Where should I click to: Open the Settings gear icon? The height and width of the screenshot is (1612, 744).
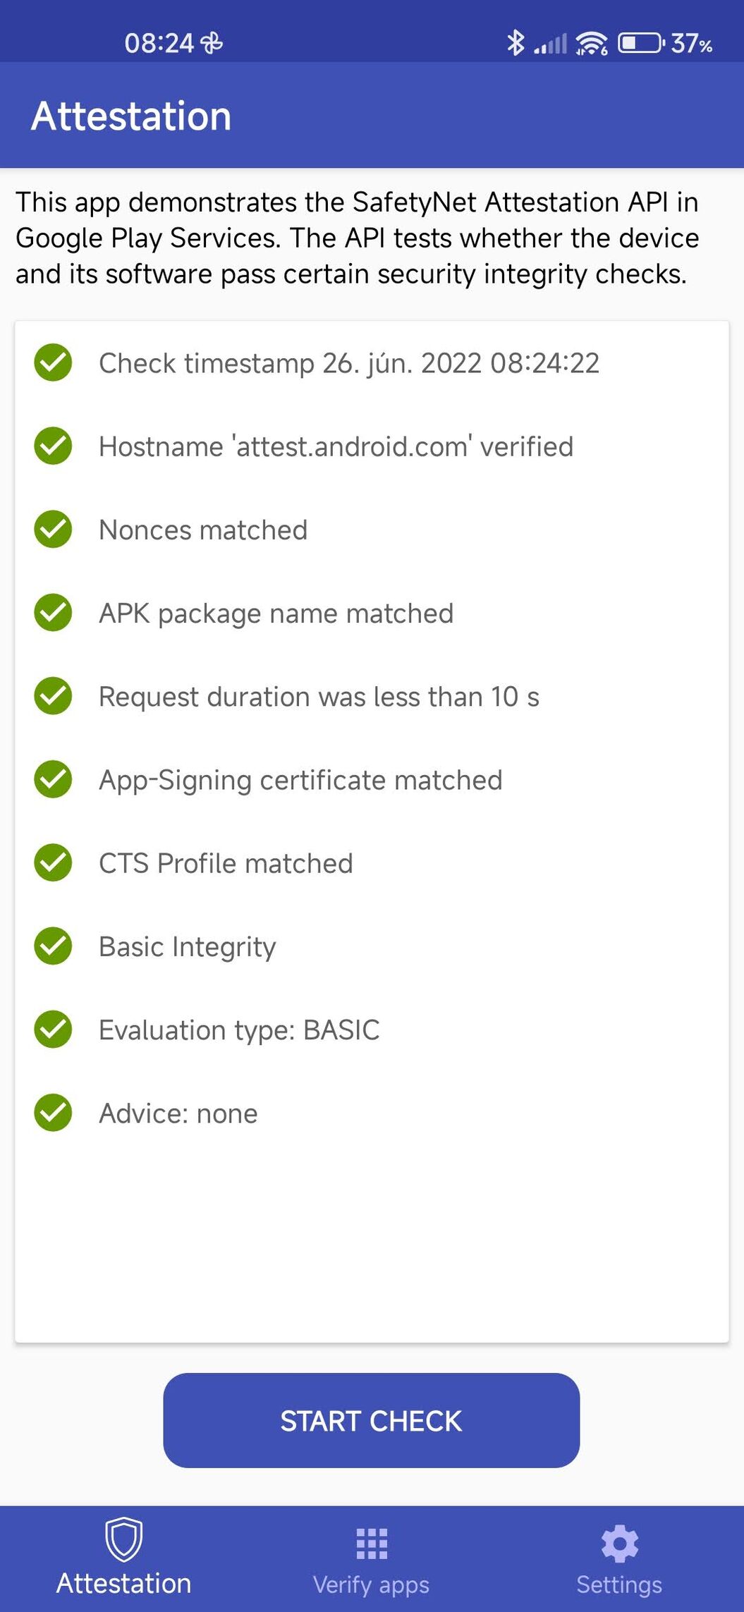click(x=619, y=1544)
